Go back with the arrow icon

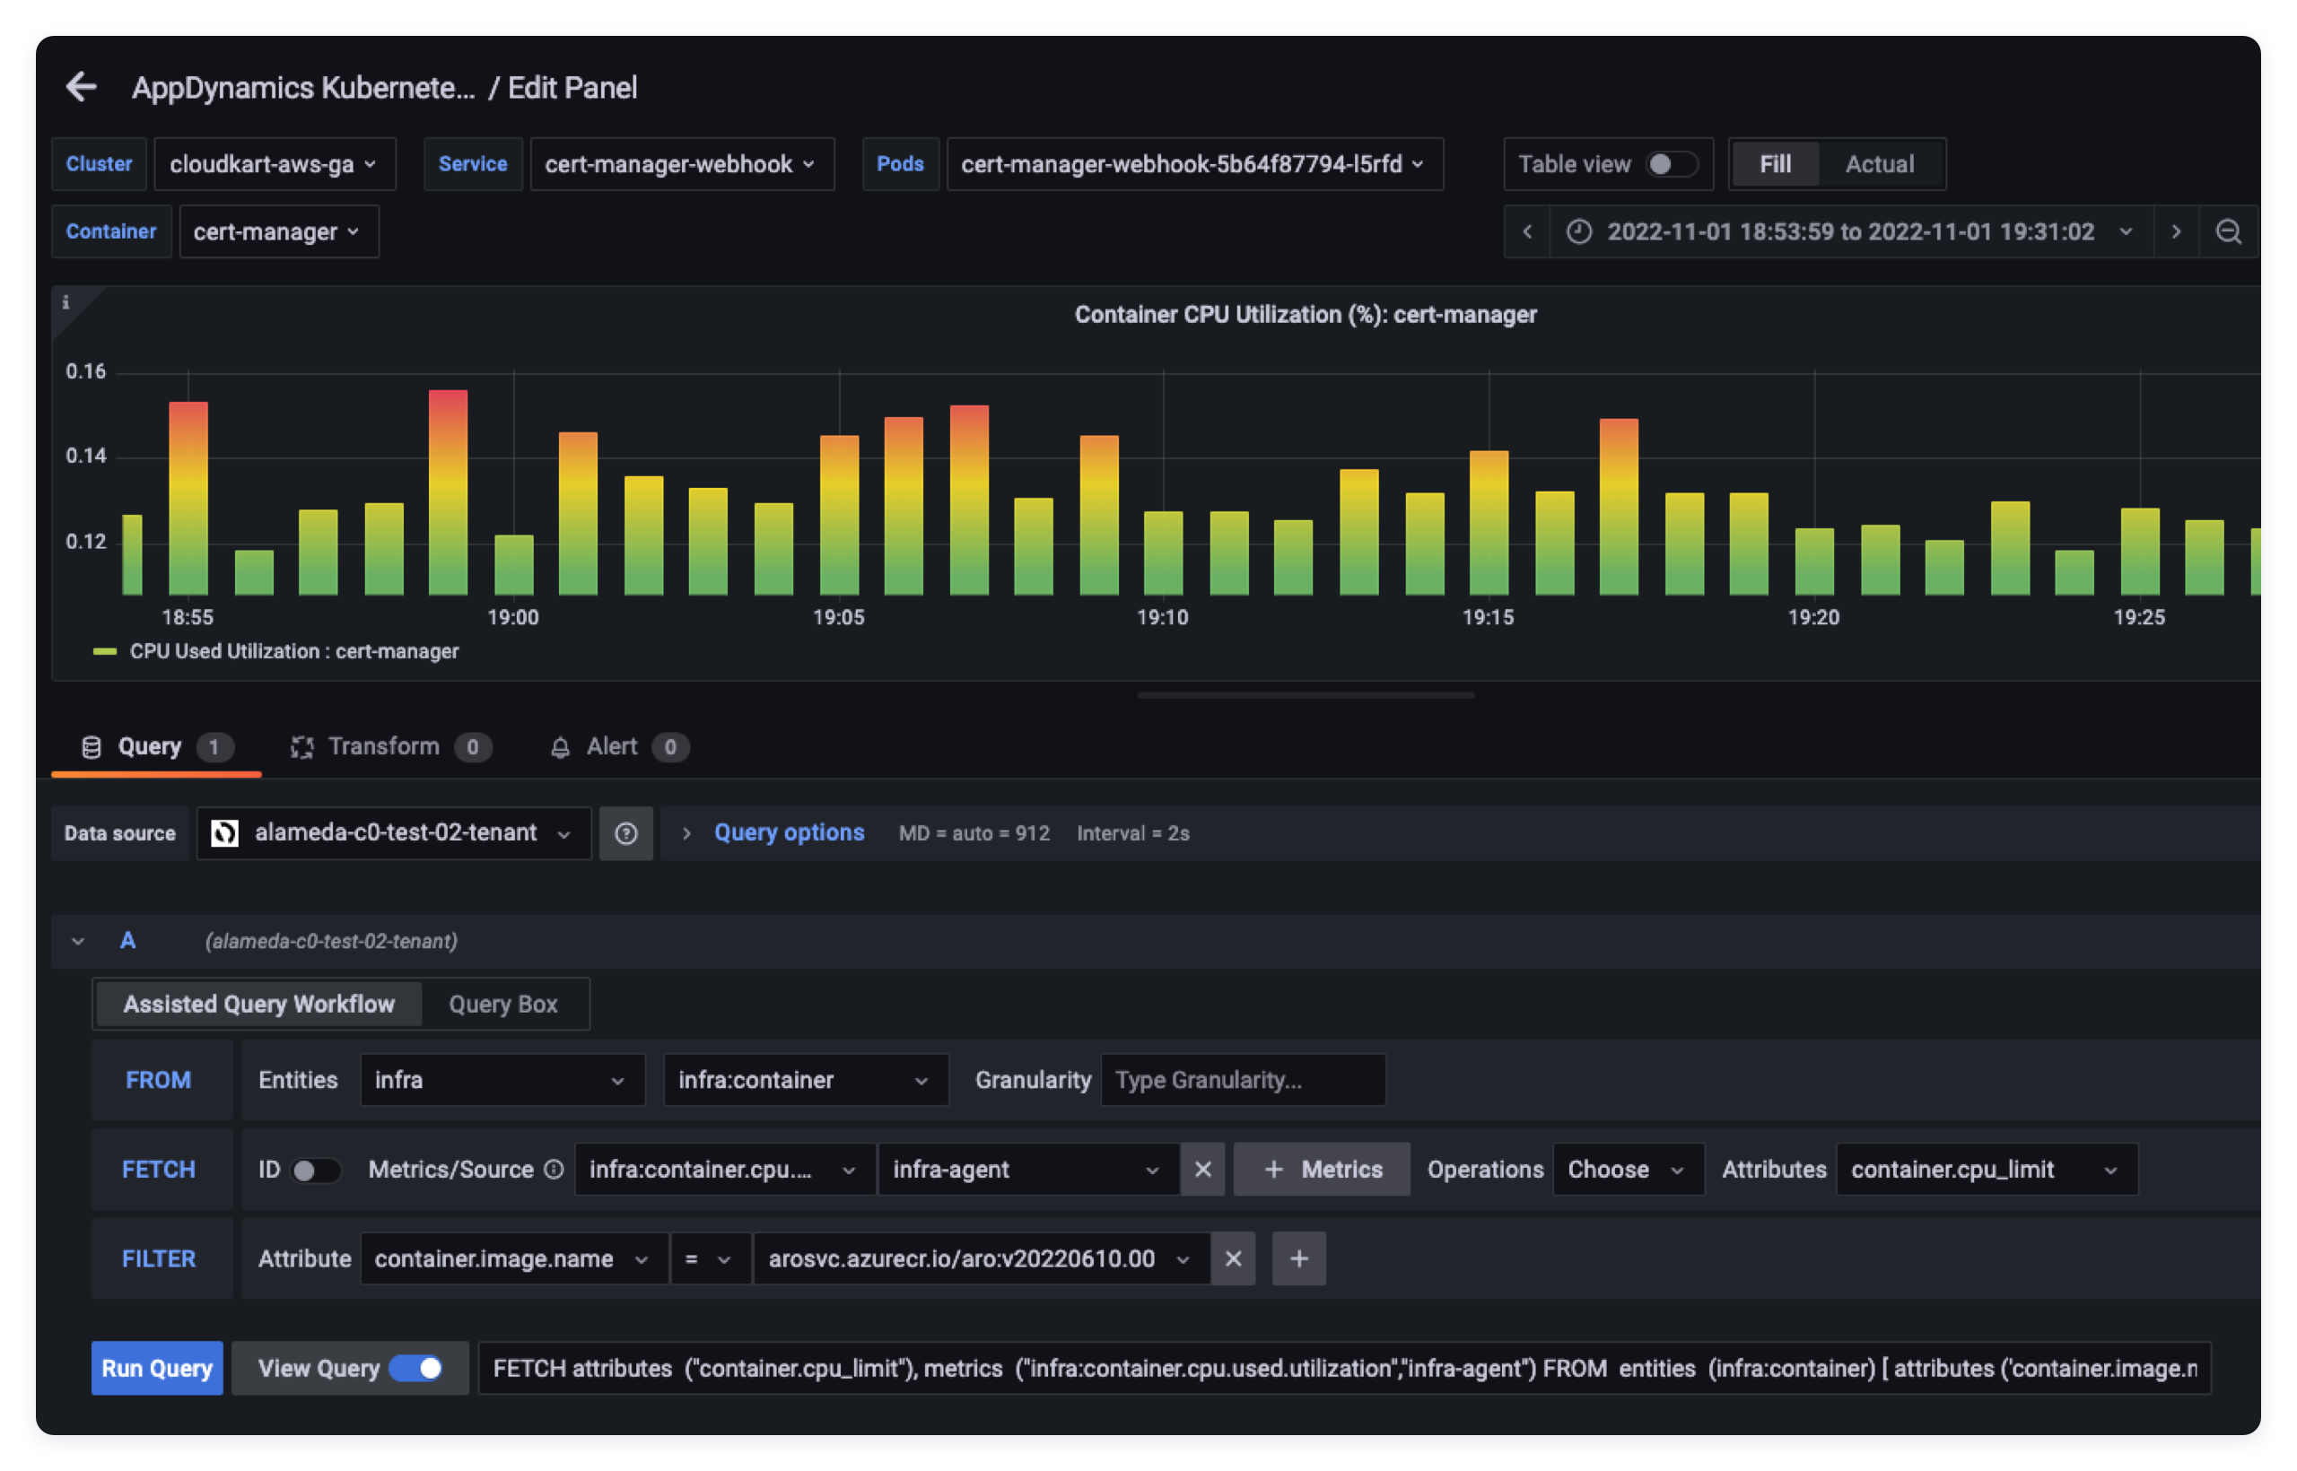coord(82,87)
